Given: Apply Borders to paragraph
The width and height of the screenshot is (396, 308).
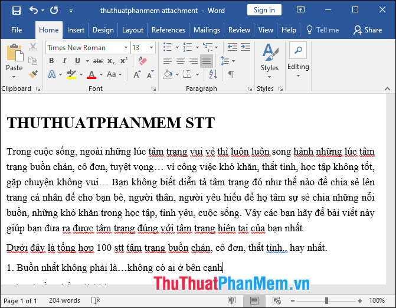Looking at the screenshot, I should tap(188, 74).
